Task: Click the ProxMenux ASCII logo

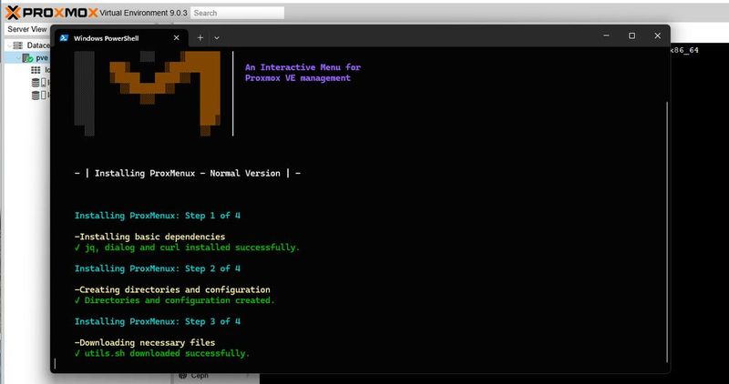Action: [148, 93]
